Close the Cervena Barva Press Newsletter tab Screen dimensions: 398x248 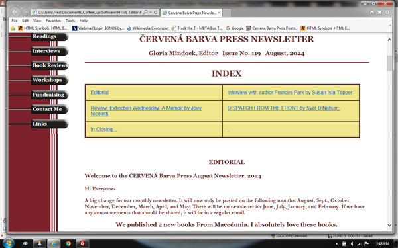click(219, 13)
